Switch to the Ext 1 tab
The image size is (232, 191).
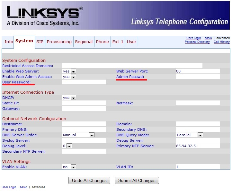click(118, 42)
